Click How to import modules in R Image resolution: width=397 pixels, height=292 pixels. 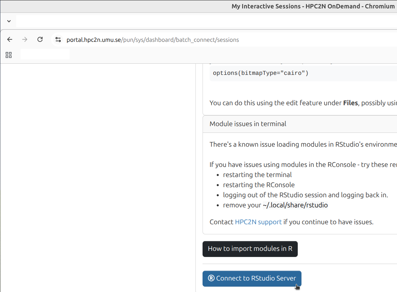[x=250, y=249]
